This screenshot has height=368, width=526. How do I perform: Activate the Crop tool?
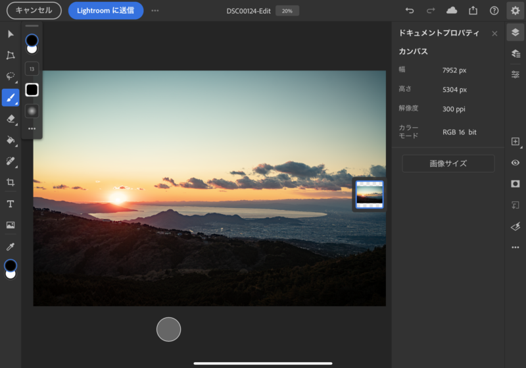point(11,182)
